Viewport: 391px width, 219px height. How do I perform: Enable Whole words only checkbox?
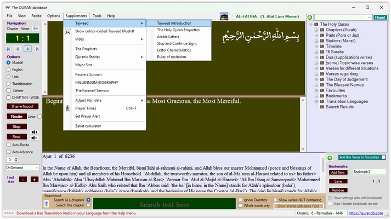(x=240, y=205)
